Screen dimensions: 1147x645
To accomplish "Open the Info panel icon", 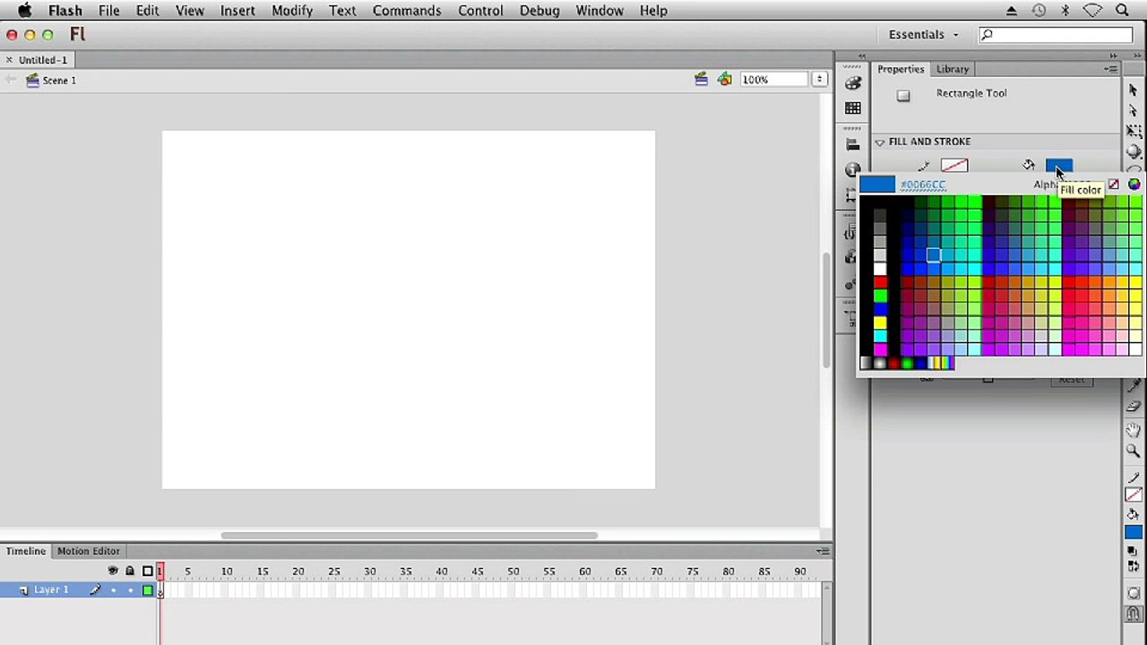I will tap(852, 169).
